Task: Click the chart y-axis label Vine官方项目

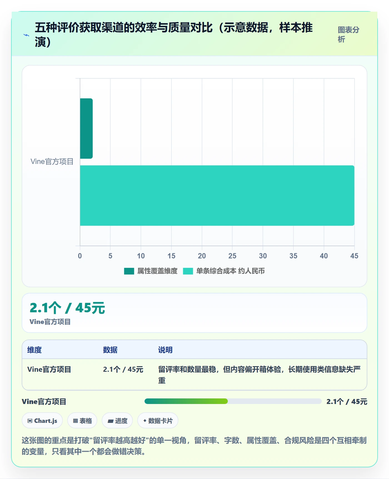Action: [52, 162]
